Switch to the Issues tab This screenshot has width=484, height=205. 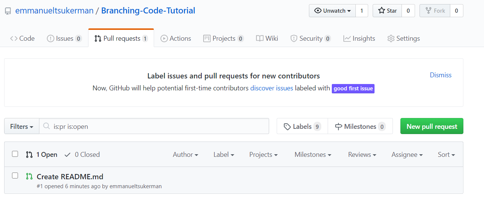64,38
